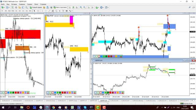Image resolution: width=196 pixels, height=110 pixels.
Task: Open the Templates dropdown
Action: pos(107,7)
